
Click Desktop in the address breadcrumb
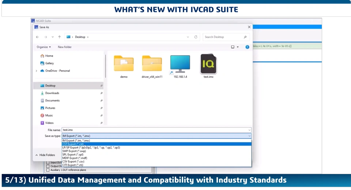click(x=80, y=37)
